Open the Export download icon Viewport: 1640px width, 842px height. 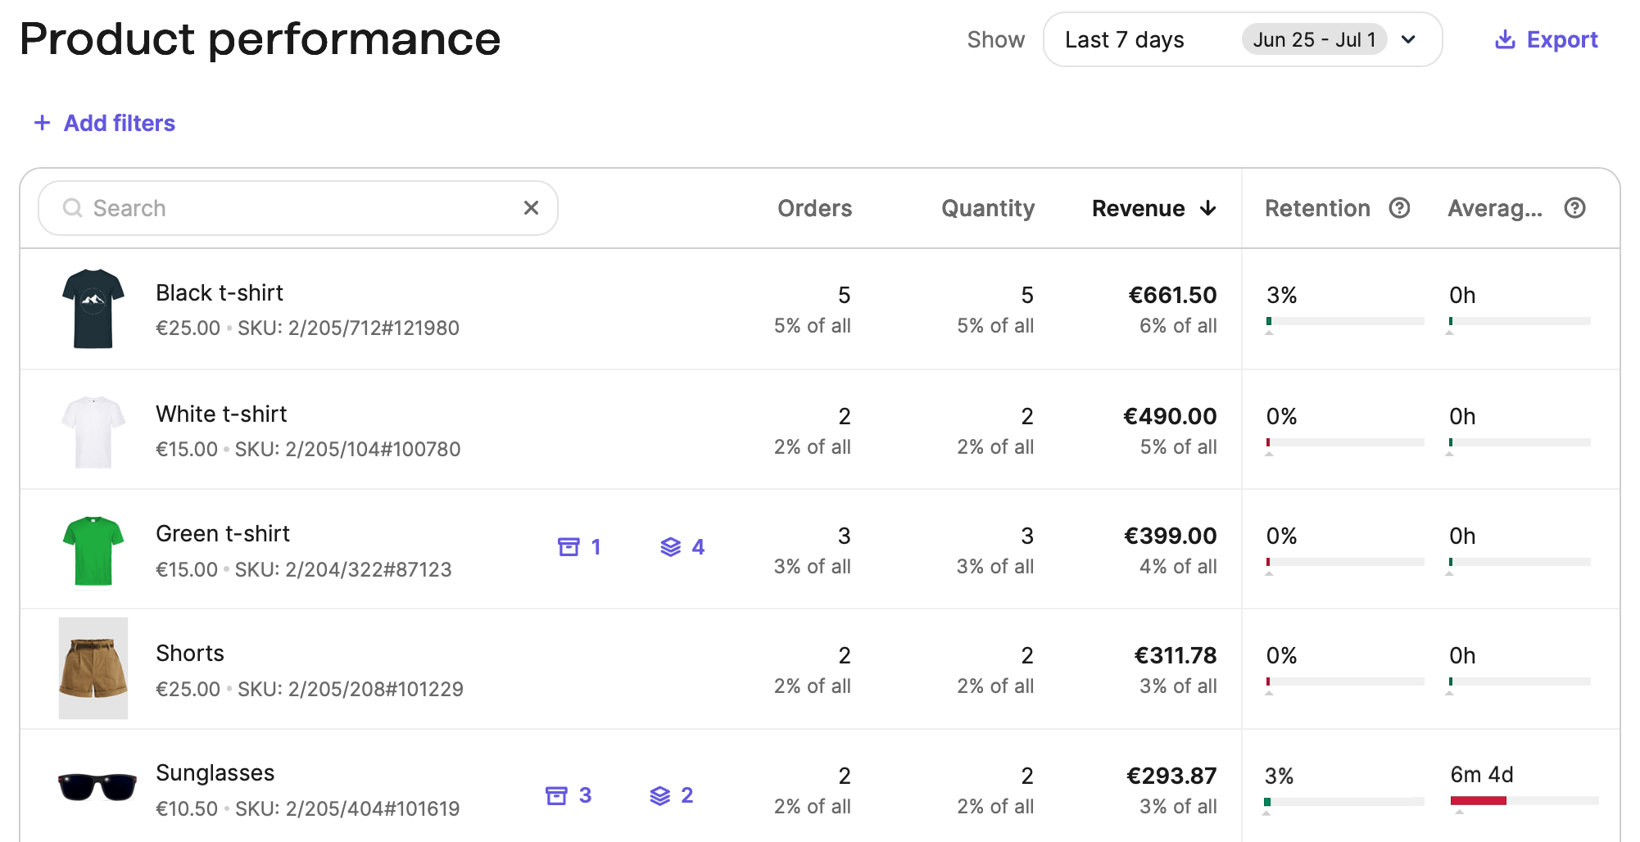(x=1506, y=38)
